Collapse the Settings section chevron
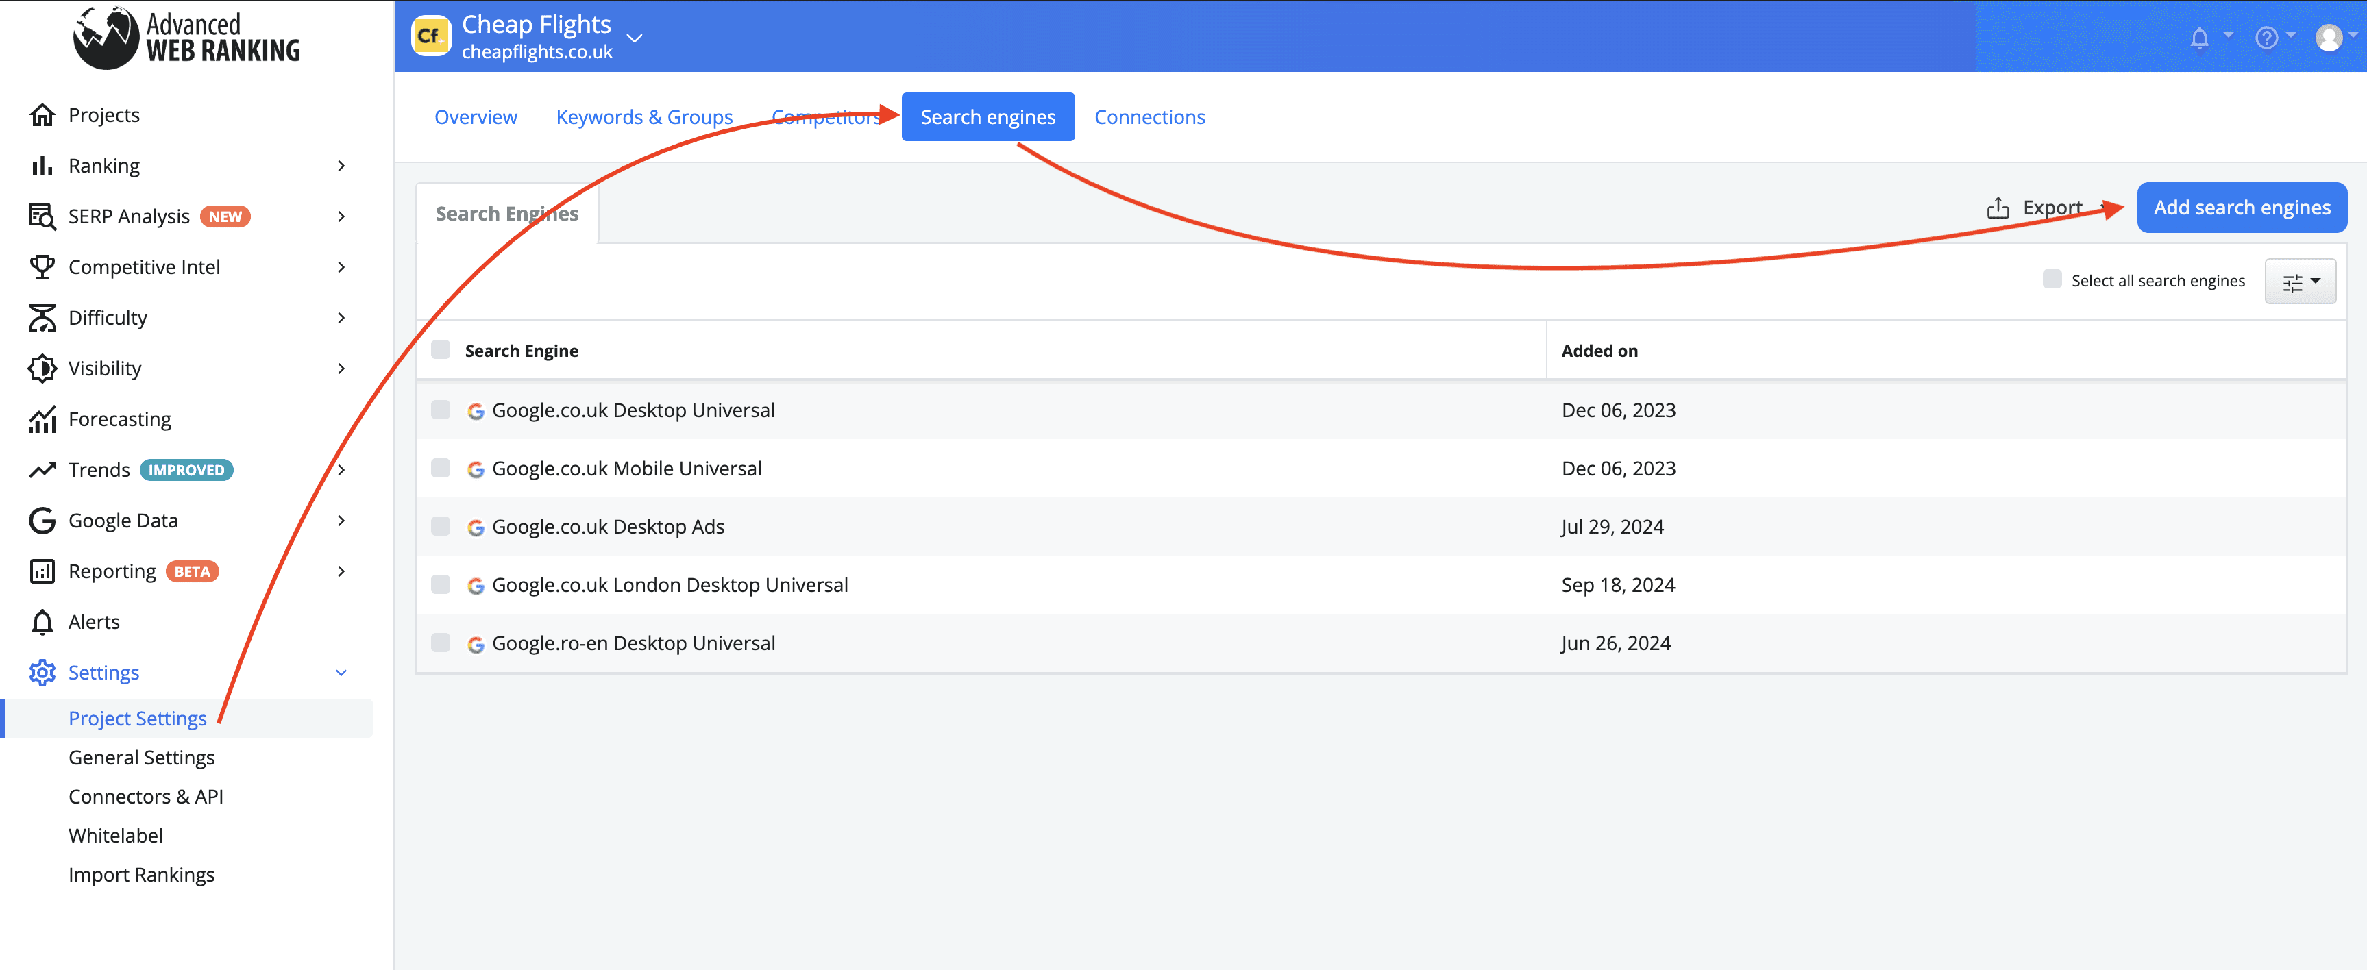The width and height of the screenshot is (2367, 970). [x=341, y=673]
